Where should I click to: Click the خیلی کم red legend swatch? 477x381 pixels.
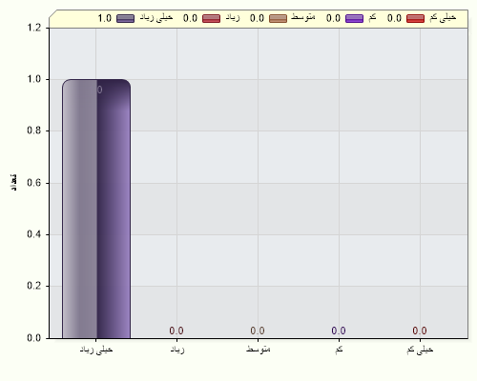coord(415,18)
